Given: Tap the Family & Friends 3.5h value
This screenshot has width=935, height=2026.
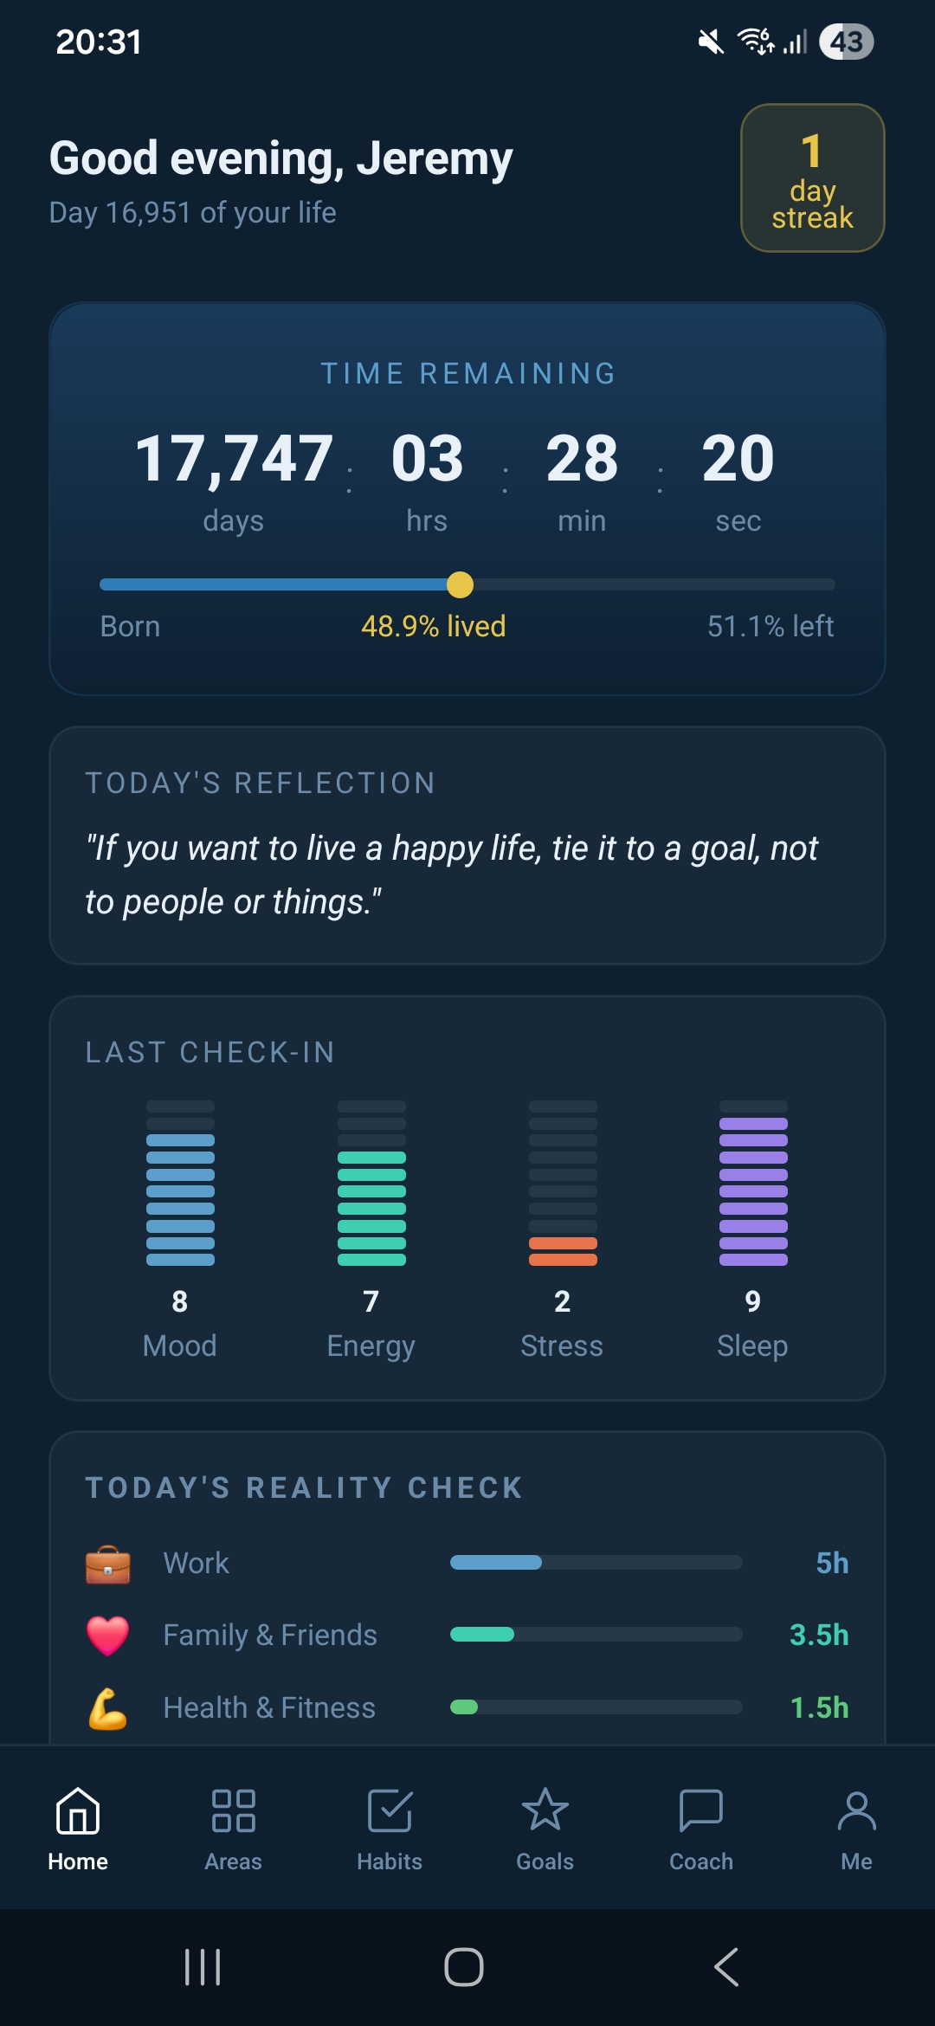Looking at the screenshot, I should 819,1635.
